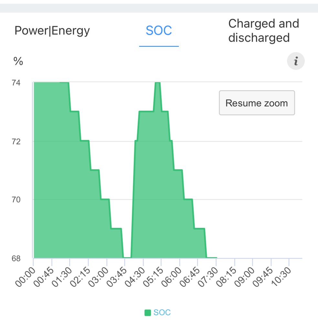
Task: Click the green SOC legend square
Action: click(x=148, y=313)
